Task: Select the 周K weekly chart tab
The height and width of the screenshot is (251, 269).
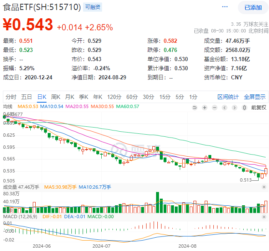Action: [56, 97]
